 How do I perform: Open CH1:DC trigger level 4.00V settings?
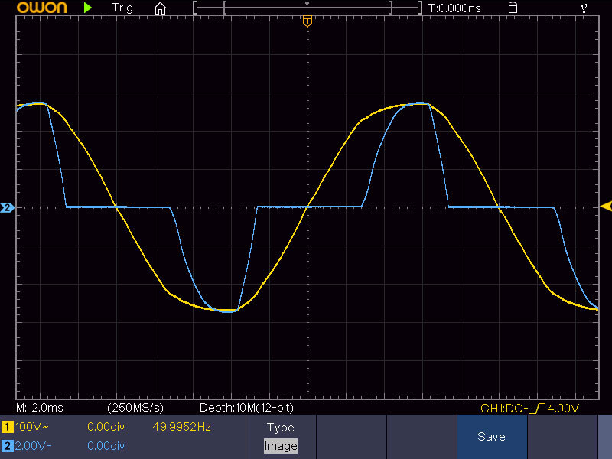[529, 408]
